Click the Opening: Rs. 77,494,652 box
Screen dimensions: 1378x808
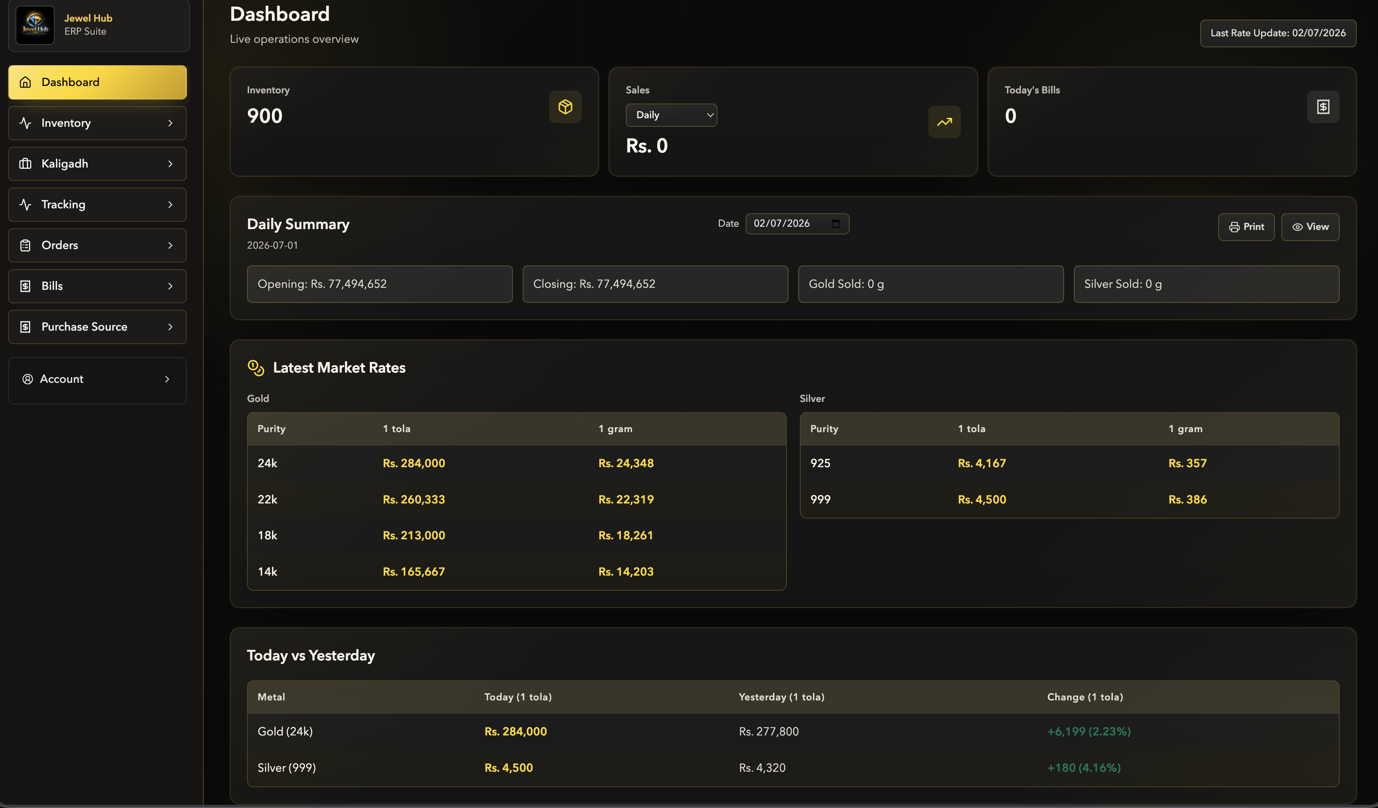click(380, 284)
